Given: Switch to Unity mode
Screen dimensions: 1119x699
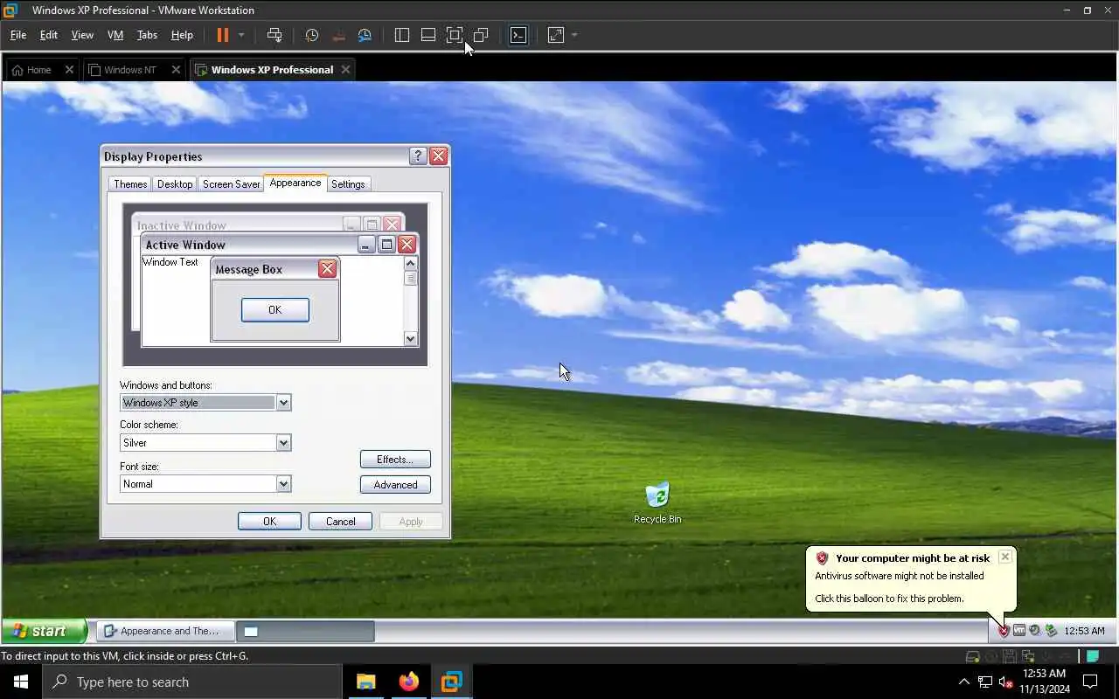Looking at the screenshot, I should click(x=481, y=35).
